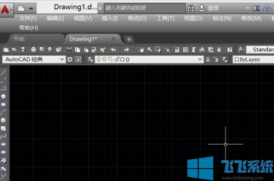Click the binoculars search icon
The width and height of the screenshot is (274, 181).
[191, 8]
